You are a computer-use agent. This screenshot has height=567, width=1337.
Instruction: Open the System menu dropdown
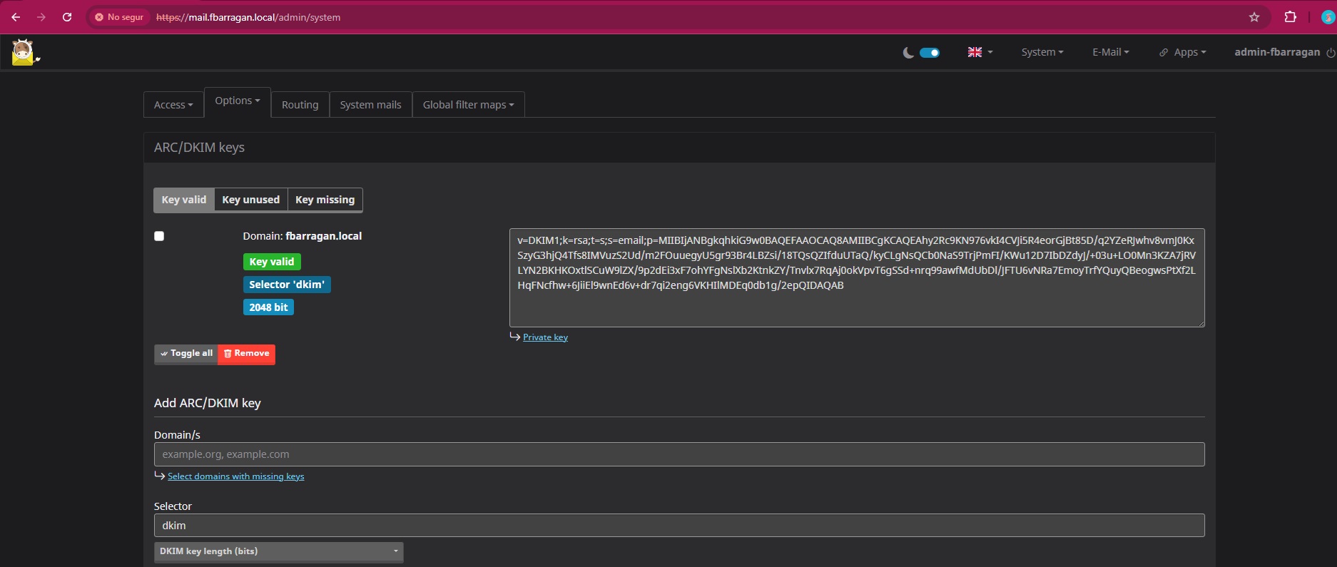coord(1042,52)
